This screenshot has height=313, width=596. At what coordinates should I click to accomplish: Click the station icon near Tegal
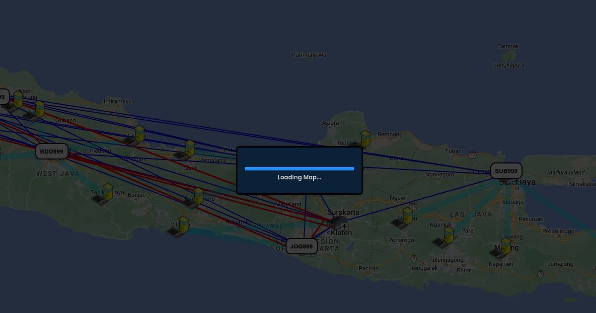coord(186,151)
